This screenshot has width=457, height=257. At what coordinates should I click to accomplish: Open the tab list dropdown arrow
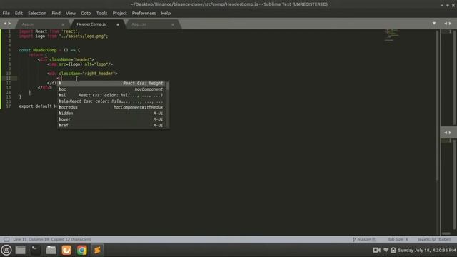[x=434, y=24]
